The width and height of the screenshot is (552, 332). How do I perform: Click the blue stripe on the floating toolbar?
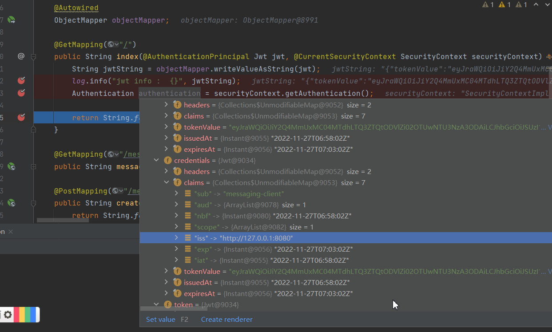tap(34, 315)
